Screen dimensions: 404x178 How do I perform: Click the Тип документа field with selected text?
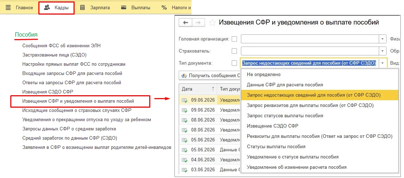(309, 63)
